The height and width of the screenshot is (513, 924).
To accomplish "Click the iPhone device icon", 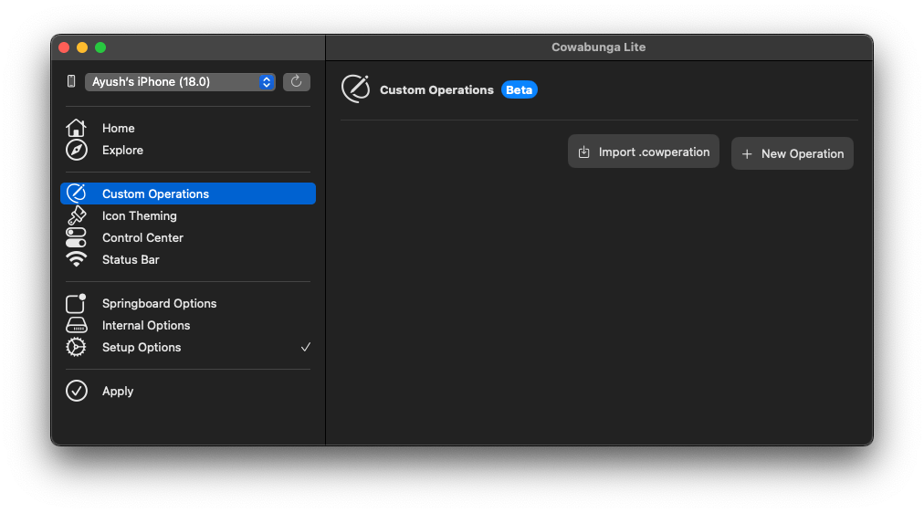I will click(71, 81).
